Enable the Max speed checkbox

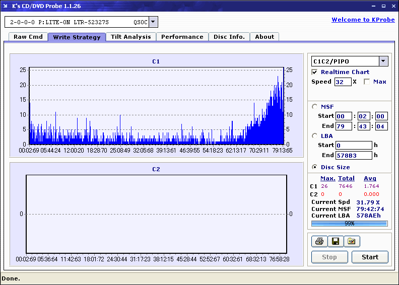(x=367, y=82)
